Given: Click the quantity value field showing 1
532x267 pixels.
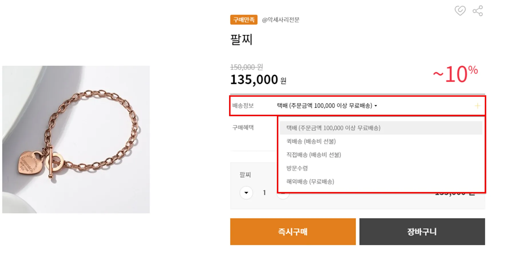Looking at the screenshot, I should pos(264,193).
